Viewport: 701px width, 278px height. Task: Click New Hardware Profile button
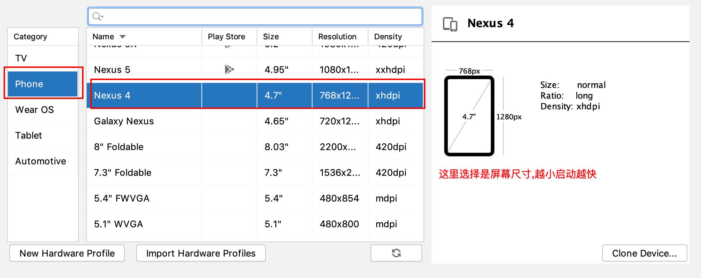tap(67, 253)
